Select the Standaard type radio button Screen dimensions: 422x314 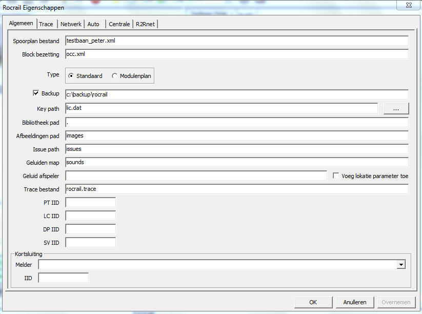(x=71, y=76)
